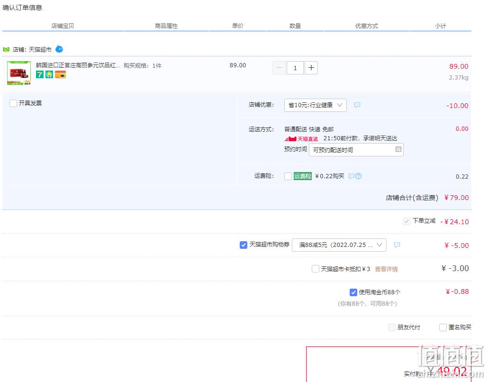Screen dimensions: 488x382
Task: Increase quantity with plus button
Action: (x=311, y=68)
